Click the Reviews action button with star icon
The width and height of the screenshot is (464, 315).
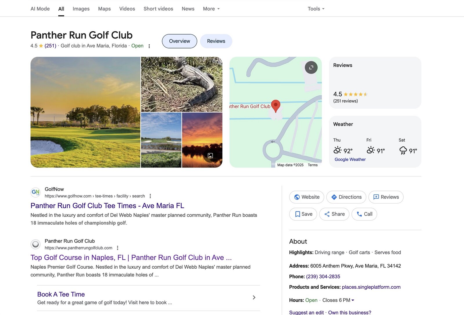point(386,197)
